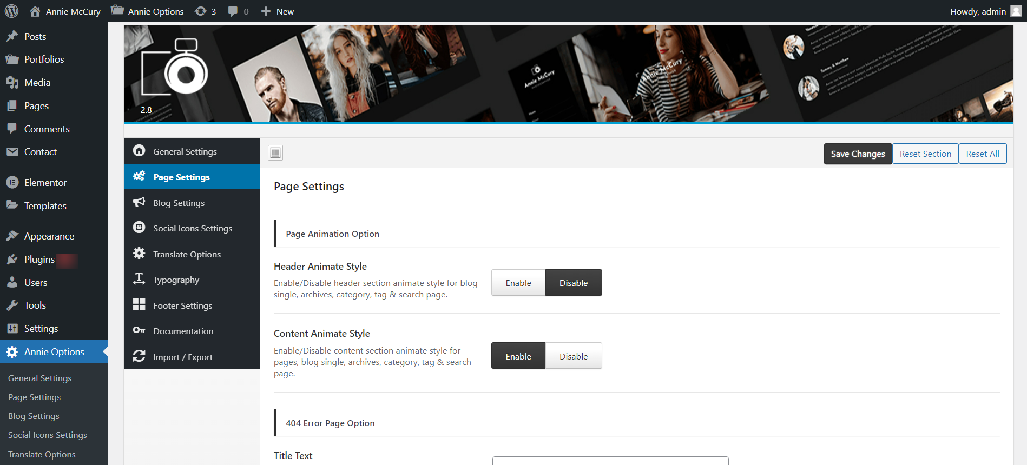Disable Content Animate Style
1027x465 pixels.
click(574, 356)
